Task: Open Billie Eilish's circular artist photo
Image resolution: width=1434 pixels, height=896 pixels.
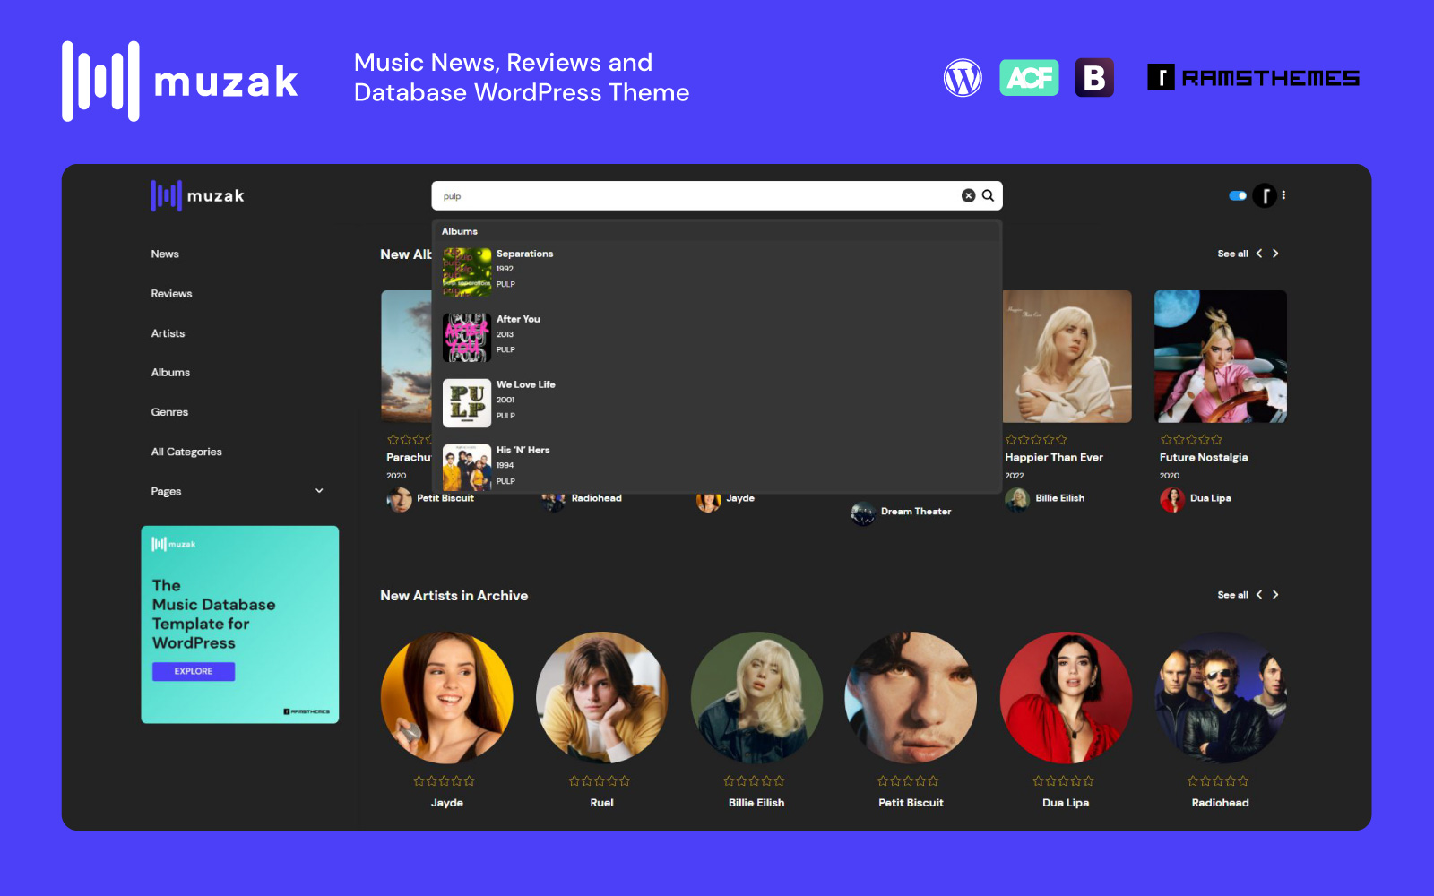Action: 756,698
